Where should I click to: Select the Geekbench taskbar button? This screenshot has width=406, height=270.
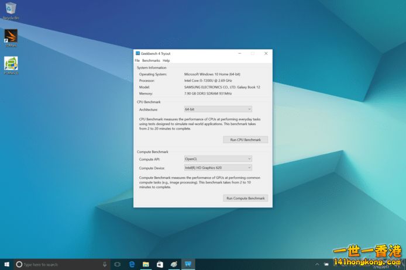(188, 264)
